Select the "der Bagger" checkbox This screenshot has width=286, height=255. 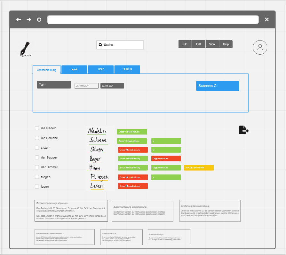click(x=37, y=157)
